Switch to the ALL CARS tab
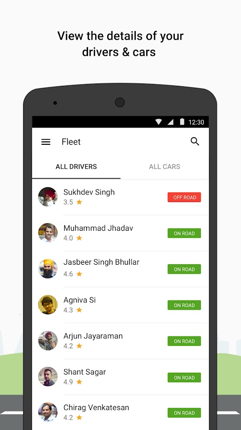 click(x=164, y=166)
